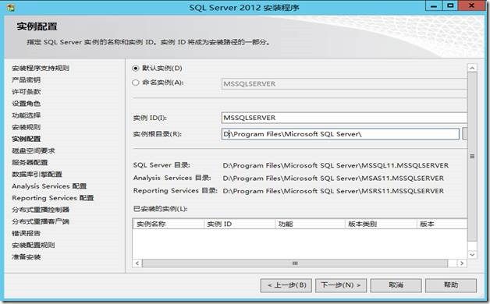Select 安装规则 step in sidebar
The height and width of the screenshot is (304, 490).
[x=27, y=127]
